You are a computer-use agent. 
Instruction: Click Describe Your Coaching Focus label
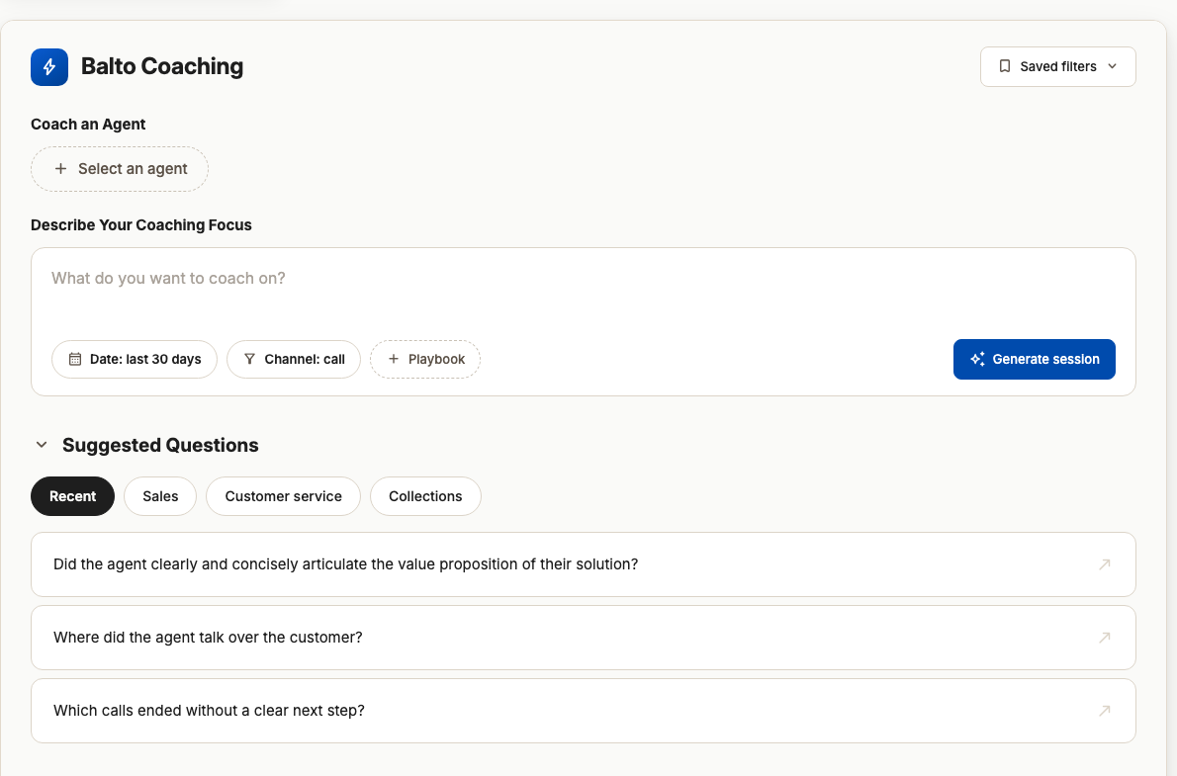[141, 225]
